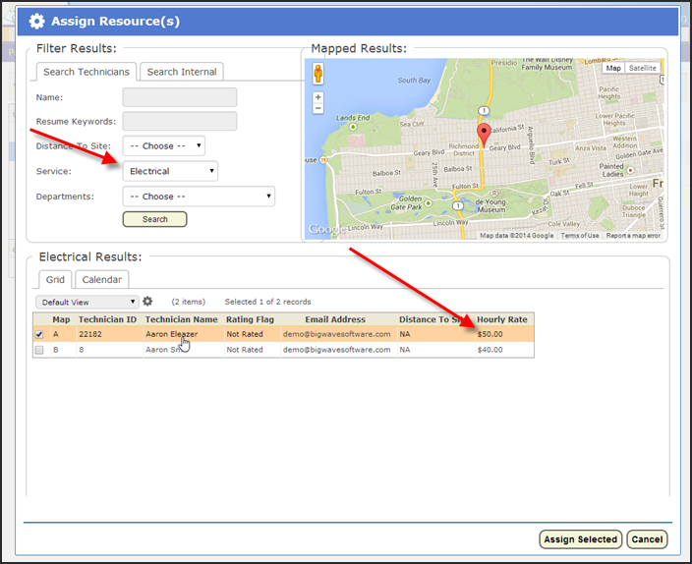Sort by Email Address column header
Viewport: 692px width, 564px height.
335,319
